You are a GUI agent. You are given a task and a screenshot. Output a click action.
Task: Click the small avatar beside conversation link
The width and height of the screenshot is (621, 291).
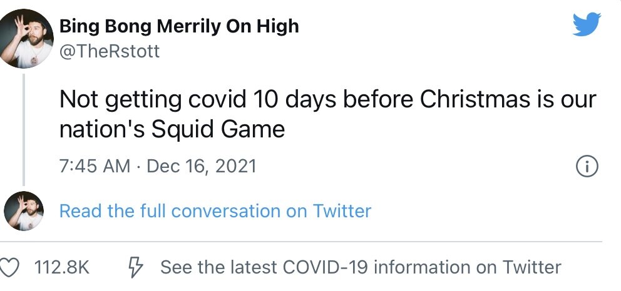click(24, 211)
